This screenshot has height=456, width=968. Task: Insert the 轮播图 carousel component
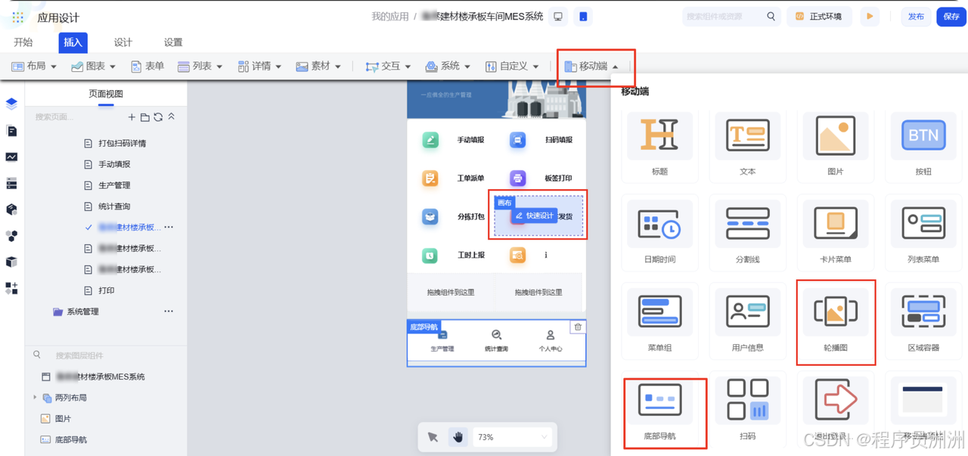click(836, 321)
